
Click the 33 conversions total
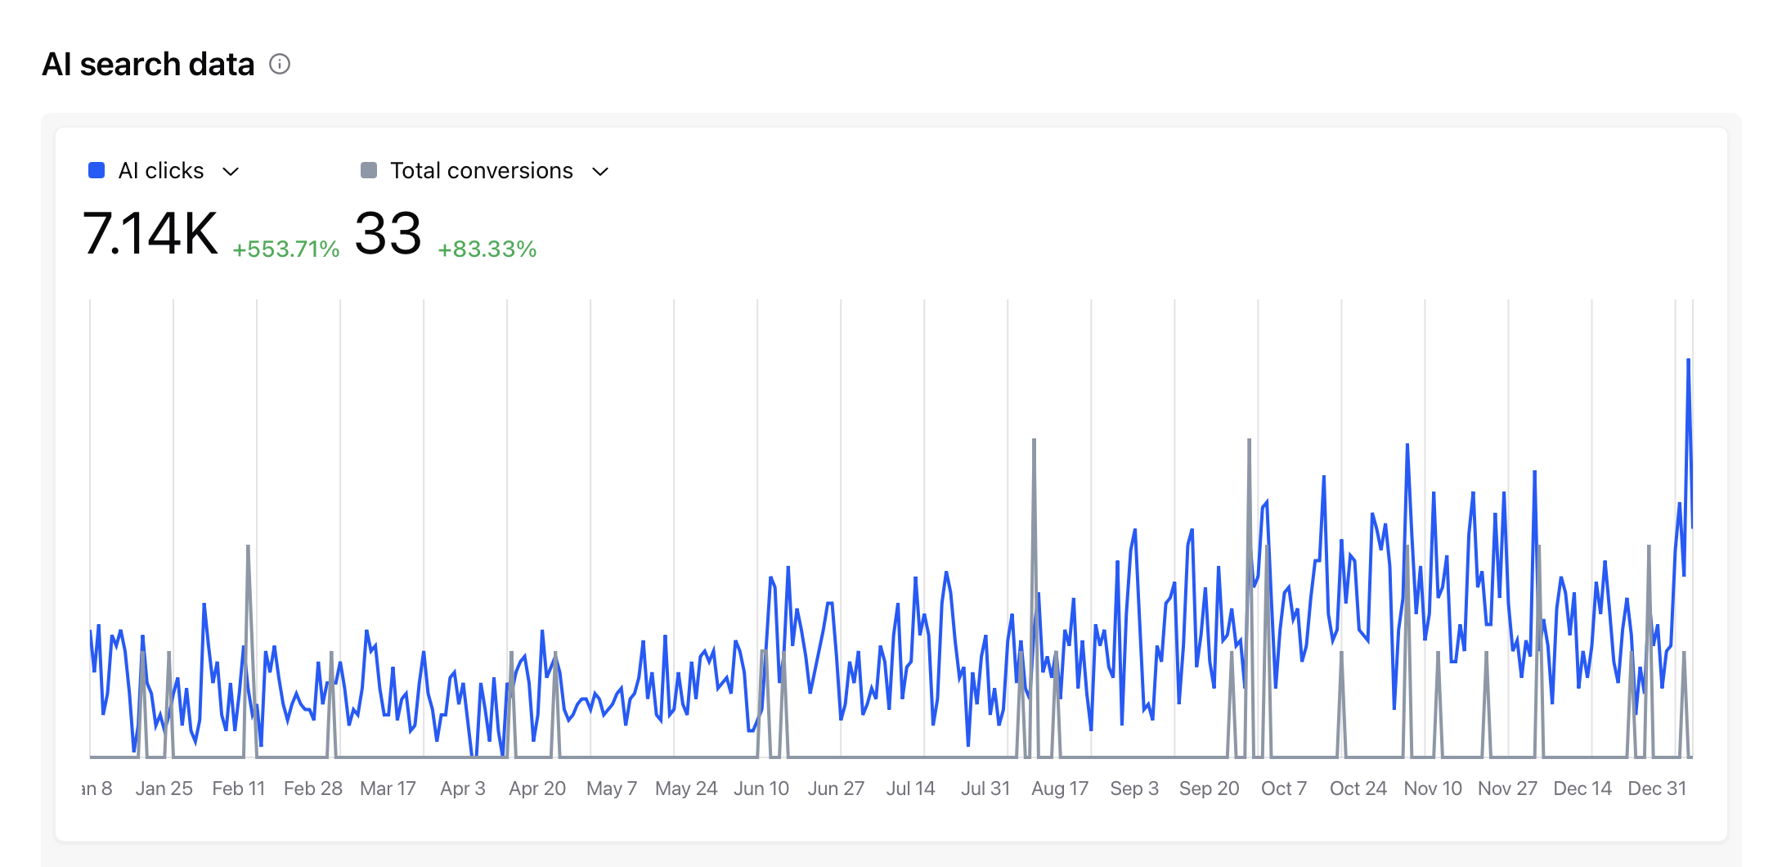tap(388, 234)
